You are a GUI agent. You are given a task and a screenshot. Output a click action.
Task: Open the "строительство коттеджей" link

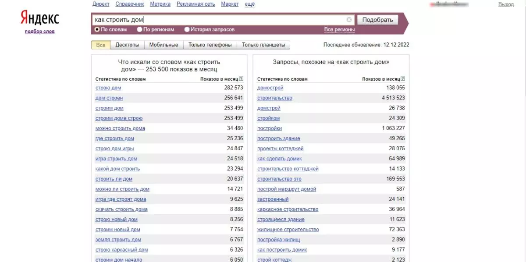tap(288, 169)
